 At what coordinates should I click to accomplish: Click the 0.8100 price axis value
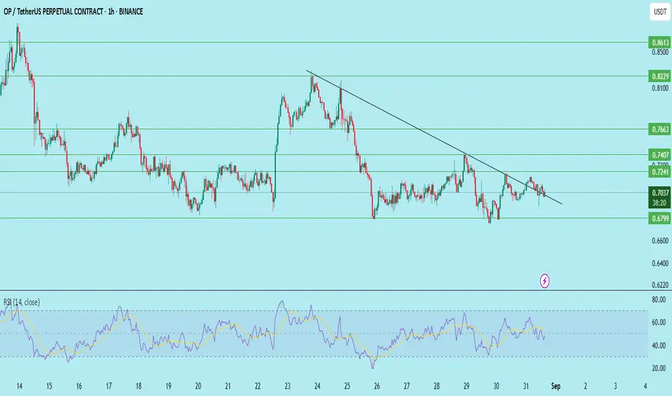660,88
